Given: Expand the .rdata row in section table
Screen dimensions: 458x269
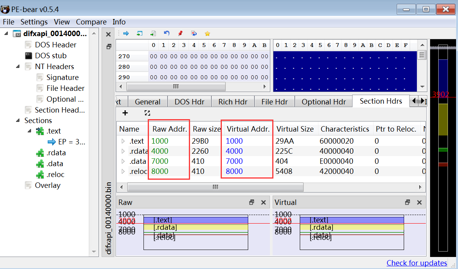Looking at the screenshot, I should (123, 151).
